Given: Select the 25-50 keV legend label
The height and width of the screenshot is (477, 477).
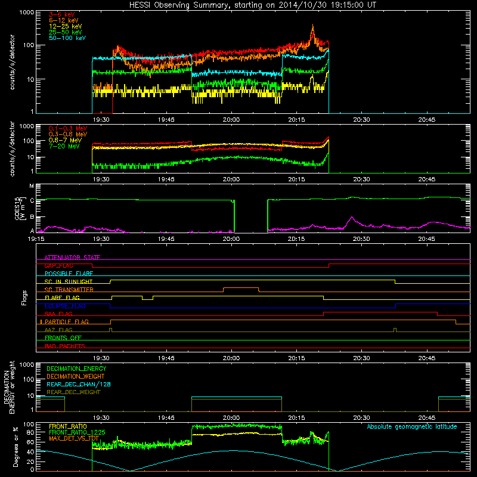Looking at the screenshot, I should click(66, 32).
